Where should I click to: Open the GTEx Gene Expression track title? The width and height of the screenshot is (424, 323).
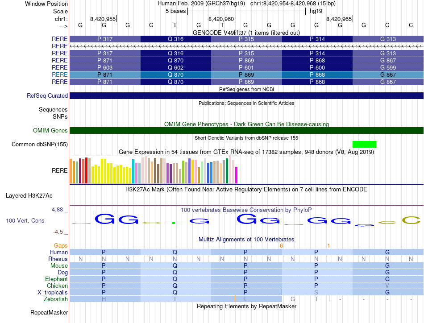click(x=246, y=152)
